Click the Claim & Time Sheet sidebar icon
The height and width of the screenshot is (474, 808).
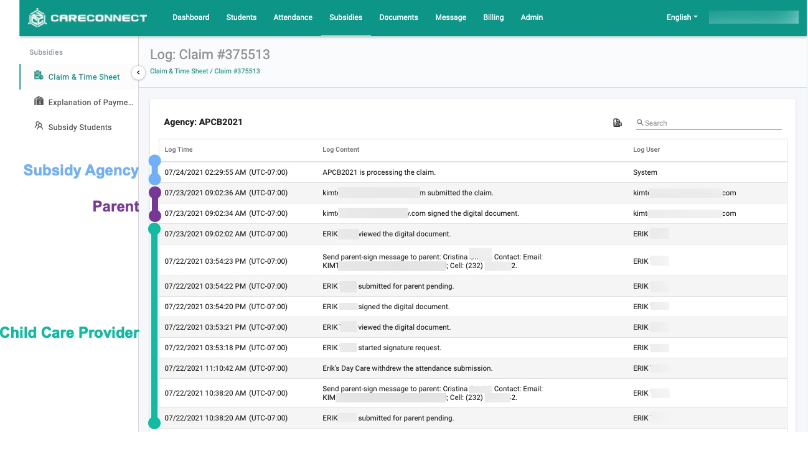[x=39, y=76]
